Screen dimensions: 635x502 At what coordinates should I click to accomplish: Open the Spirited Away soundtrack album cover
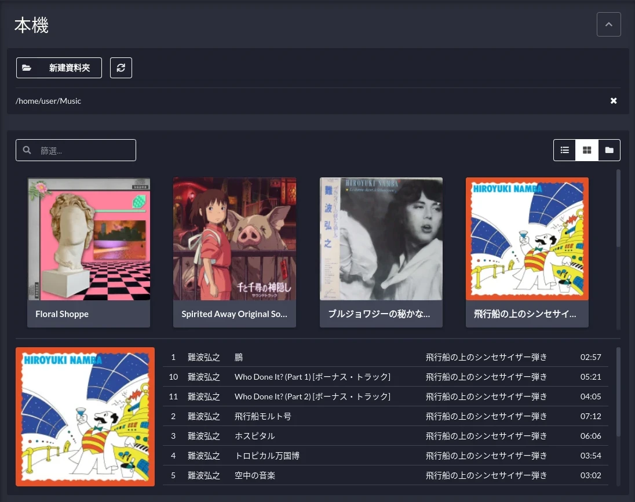coord(235,239)
